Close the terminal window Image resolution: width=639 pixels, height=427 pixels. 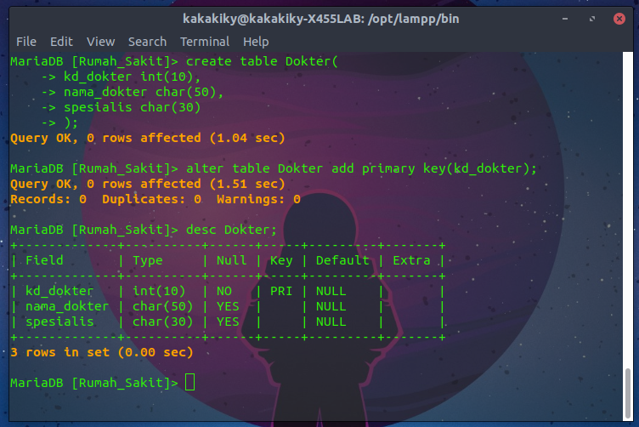[619, 19]
